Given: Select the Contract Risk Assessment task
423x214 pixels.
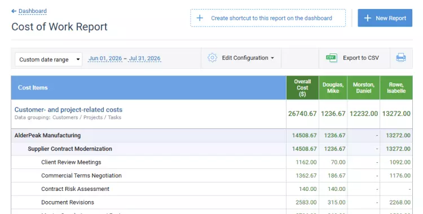Looking at the screenshot, I should tap(211, 189).
